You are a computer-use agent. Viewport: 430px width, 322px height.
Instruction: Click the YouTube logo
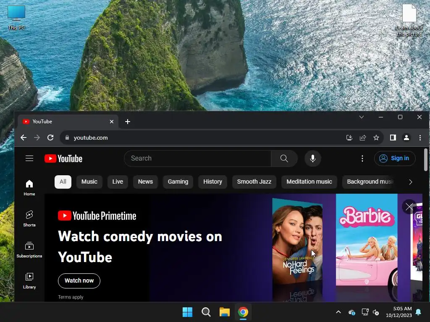click(63, 158)
